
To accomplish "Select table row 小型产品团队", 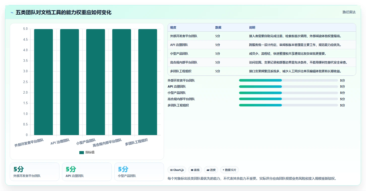I will point(262,53).
